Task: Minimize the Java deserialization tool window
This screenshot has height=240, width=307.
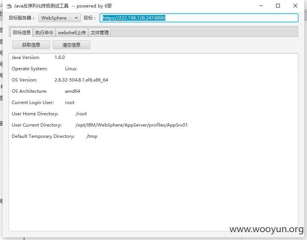Action: click(261, 6)
